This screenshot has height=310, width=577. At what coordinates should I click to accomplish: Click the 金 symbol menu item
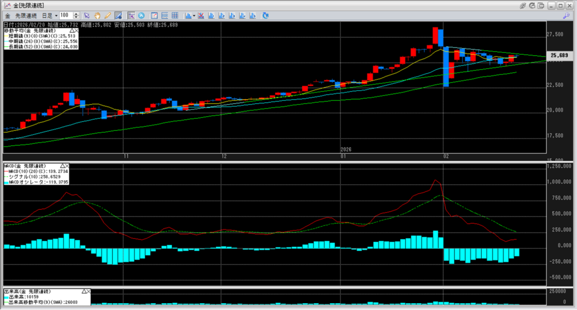(8, 15)
